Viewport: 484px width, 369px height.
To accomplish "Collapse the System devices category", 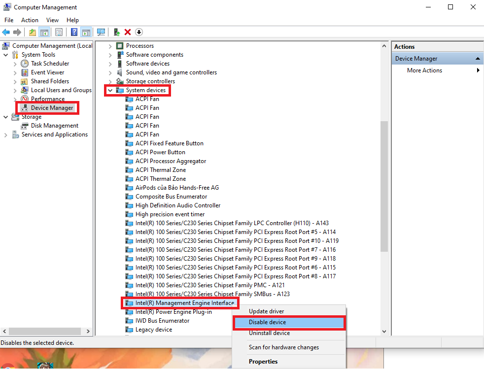I will (x=110, y=90).
